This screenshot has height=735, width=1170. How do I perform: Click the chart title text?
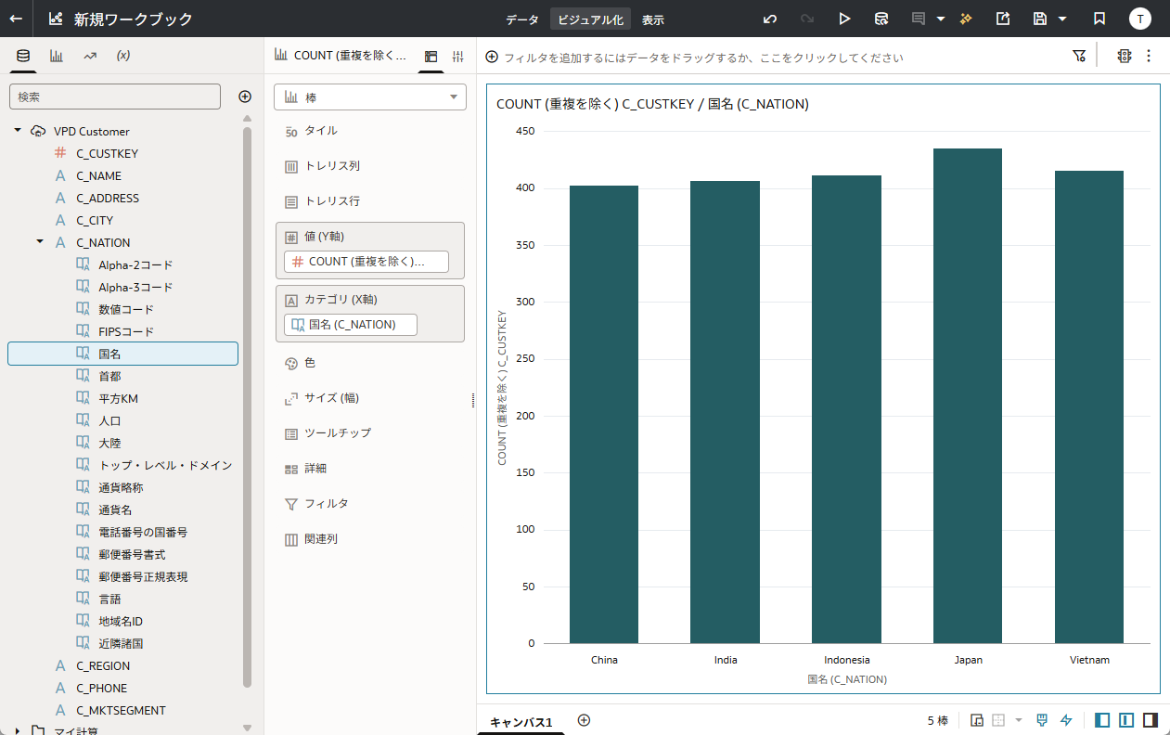(x=652, y=104)
